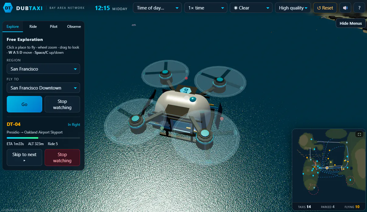367x212 pixels.
Task: Switch to the Observe tab
Action: click(x=74, y=27)
